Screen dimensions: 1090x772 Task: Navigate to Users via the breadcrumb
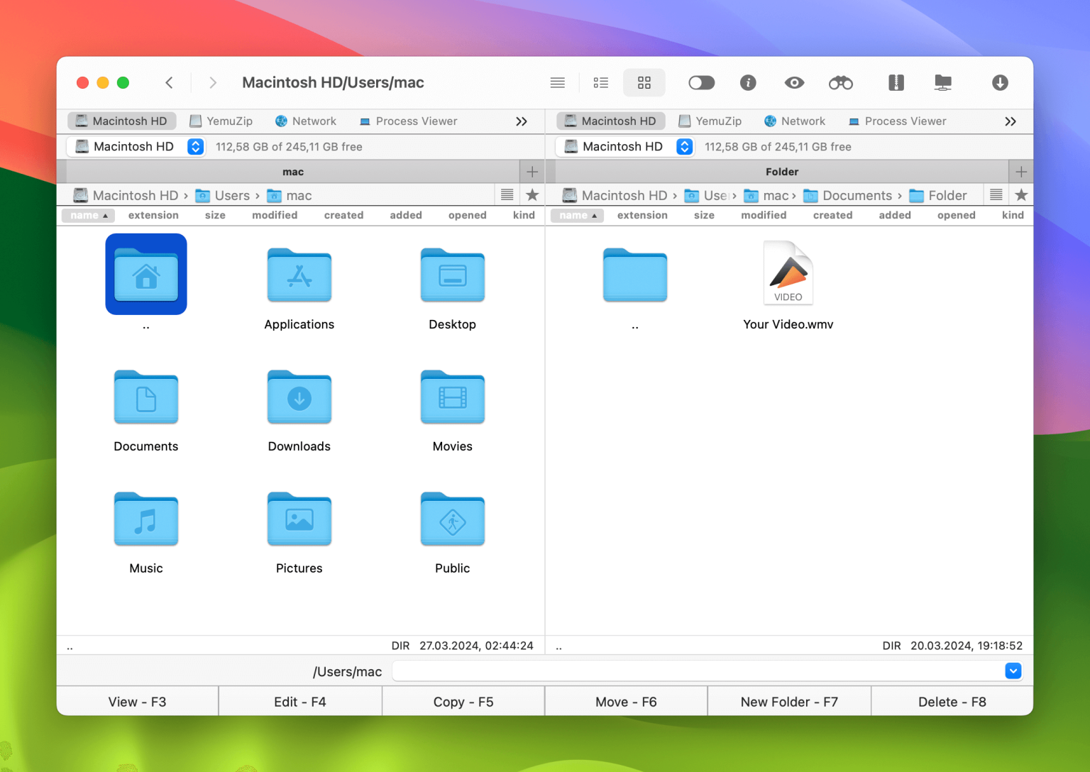[x=233, y=195]
